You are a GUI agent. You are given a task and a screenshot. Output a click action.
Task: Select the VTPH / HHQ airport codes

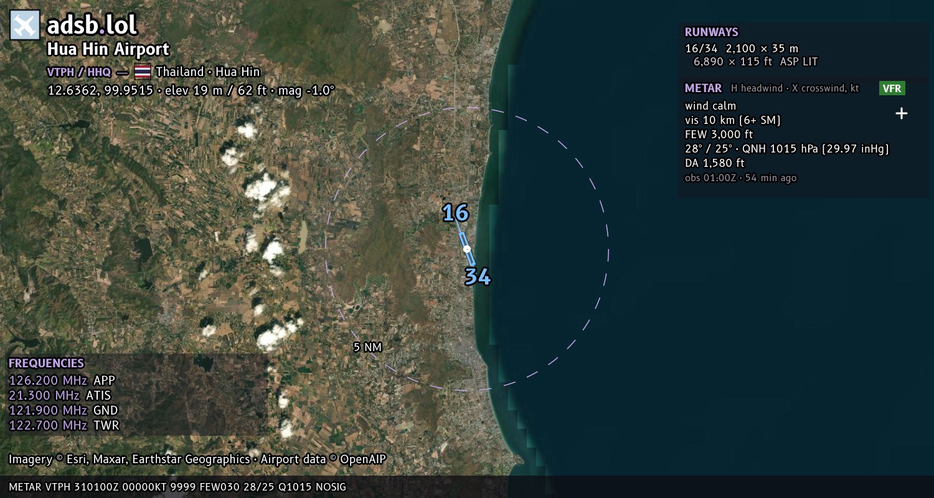pyautogui.click(x=79, y=72)
